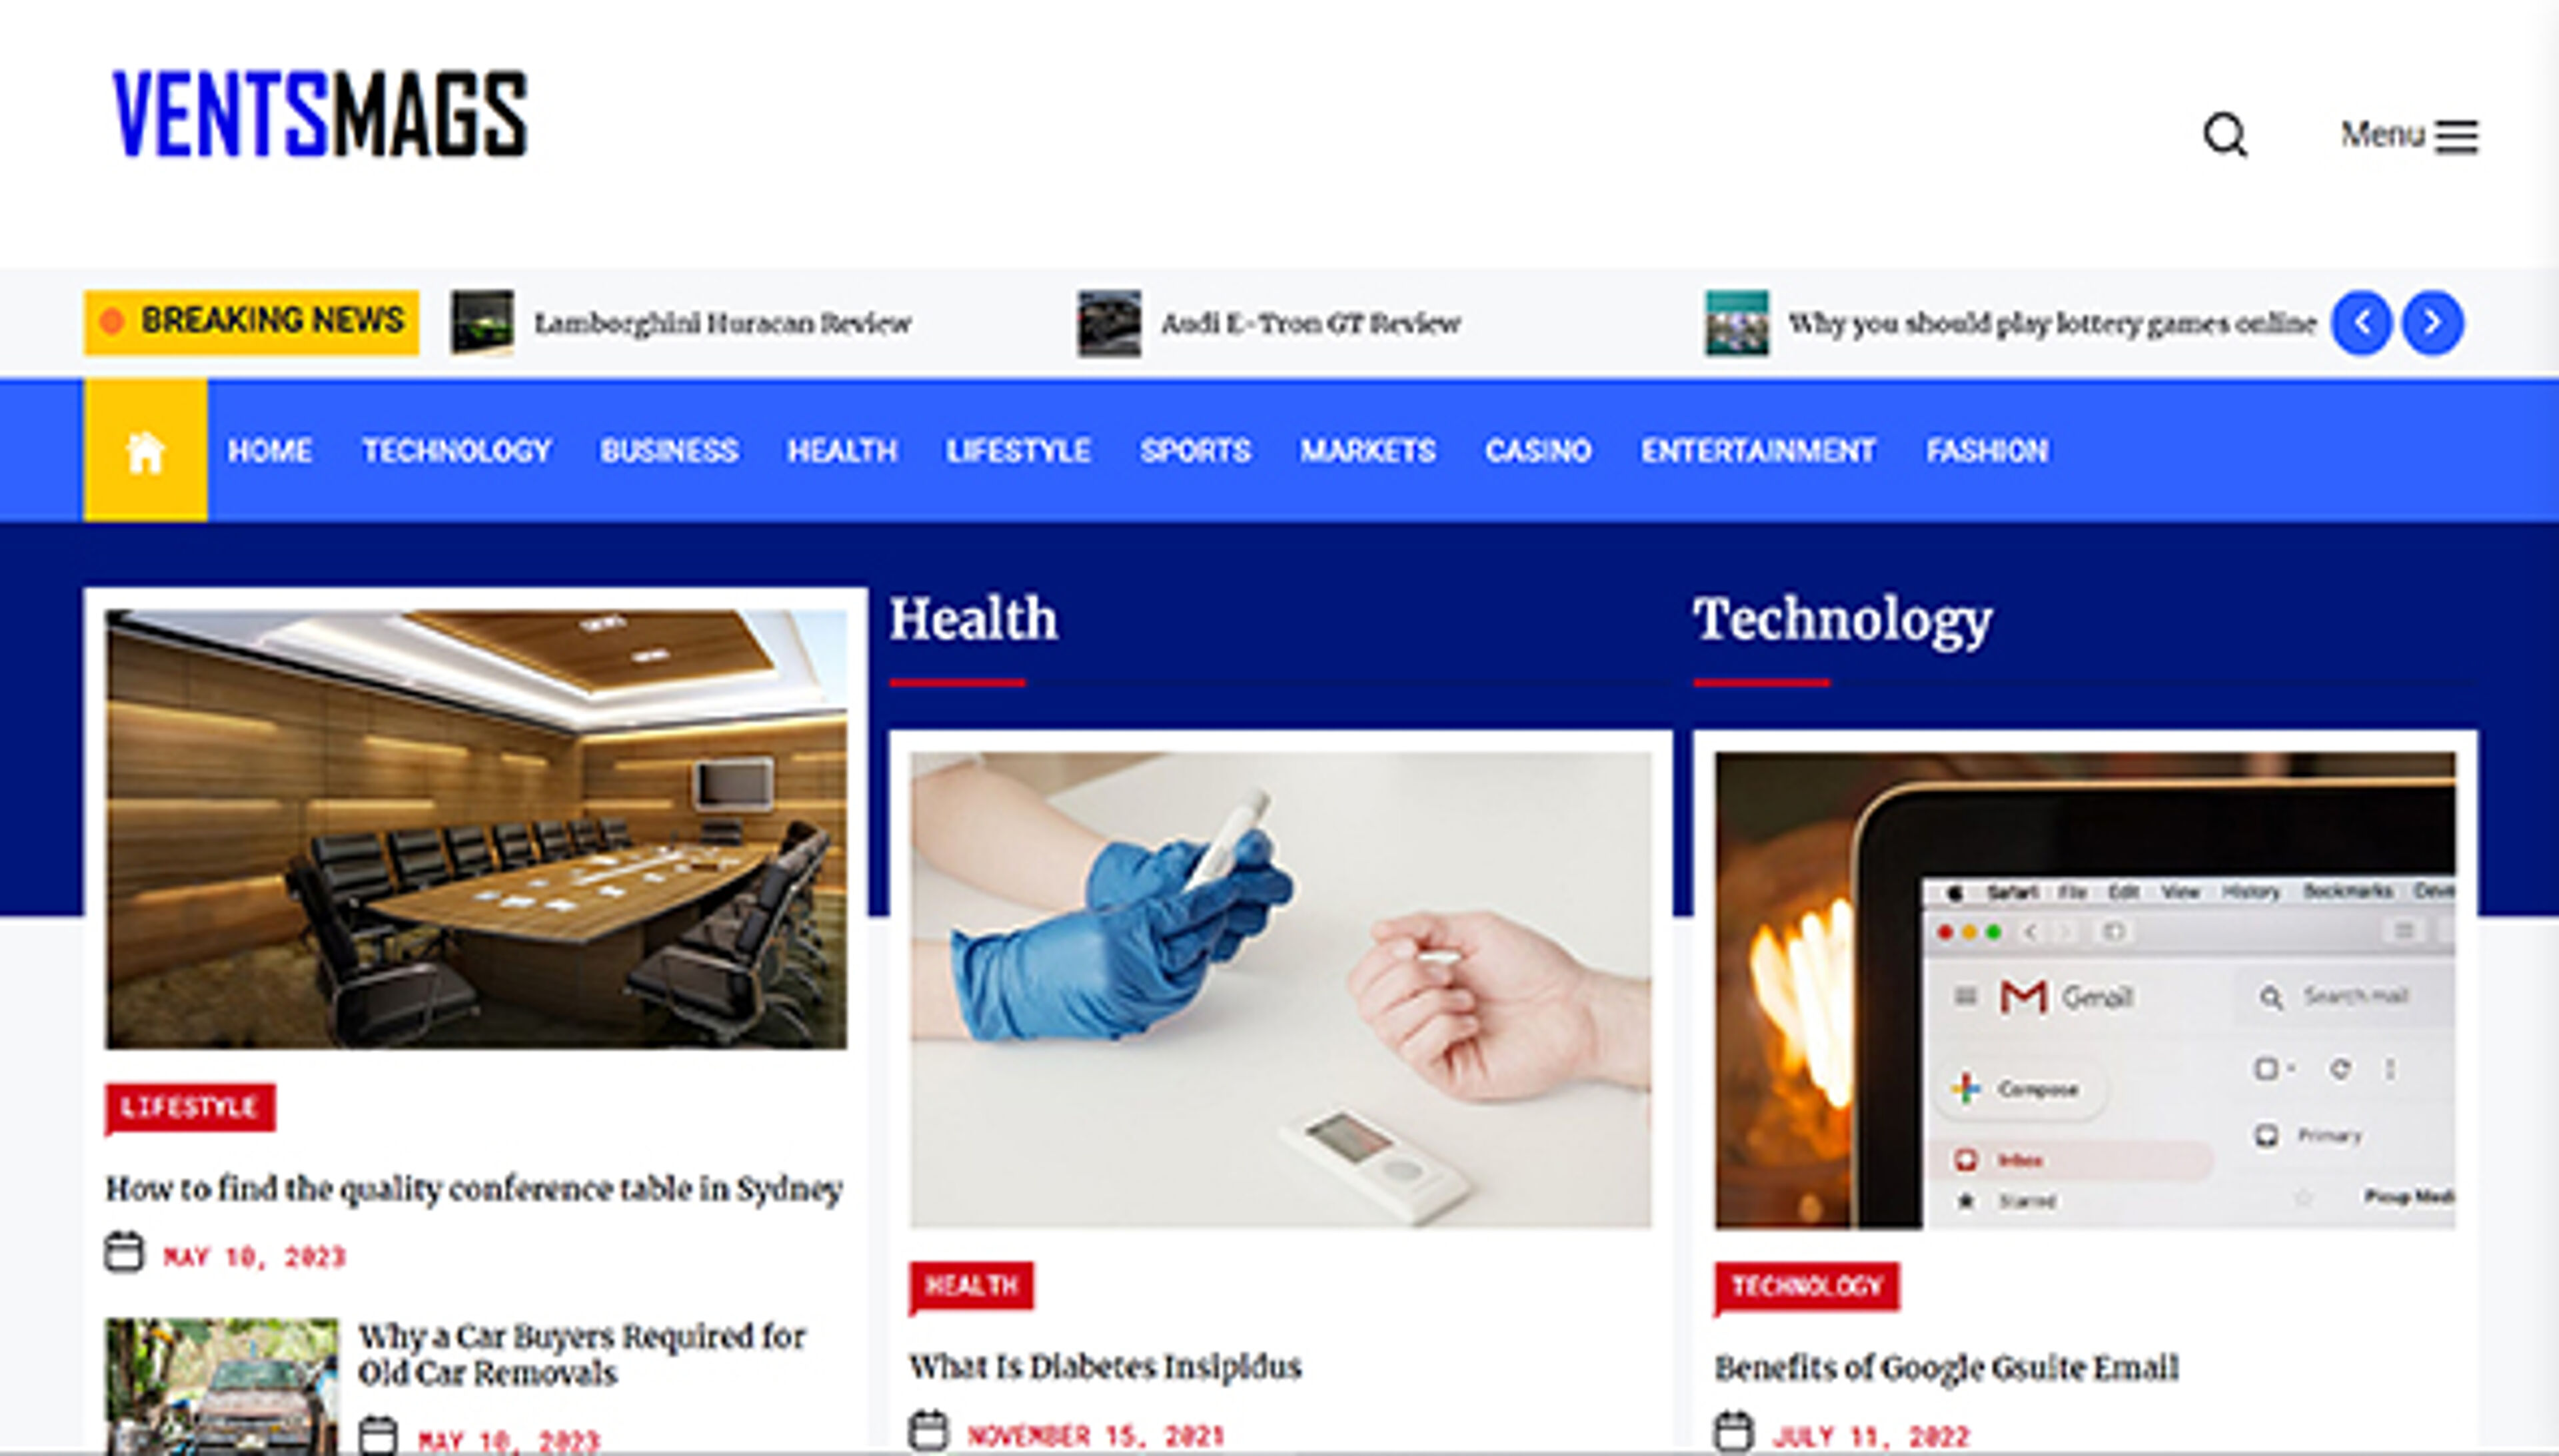2559x1456 pixels.
Task: Click calendar icon beside July 11, 2022
Action: [1734, 1431]
